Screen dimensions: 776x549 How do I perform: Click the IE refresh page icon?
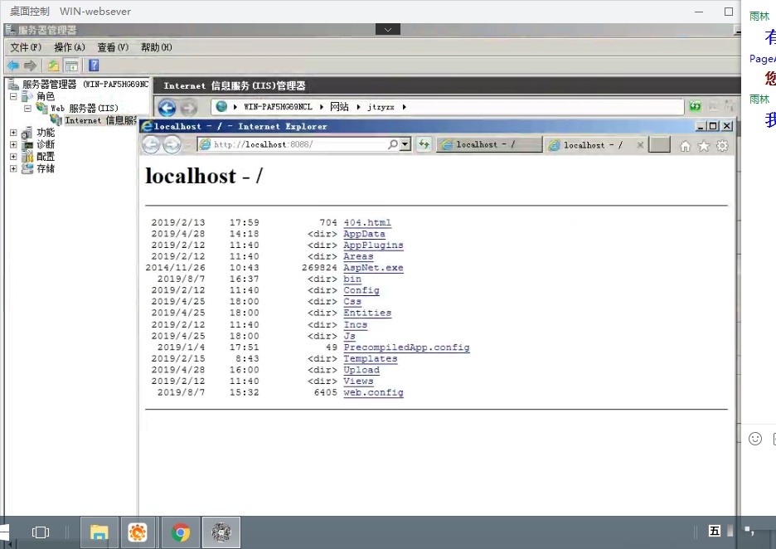[x=424, y=144]
